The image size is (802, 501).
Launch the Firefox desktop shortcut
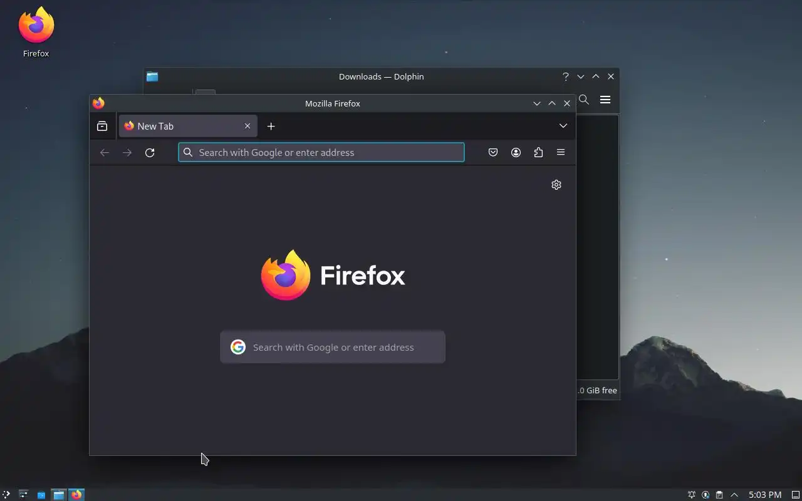pos(36,33)
